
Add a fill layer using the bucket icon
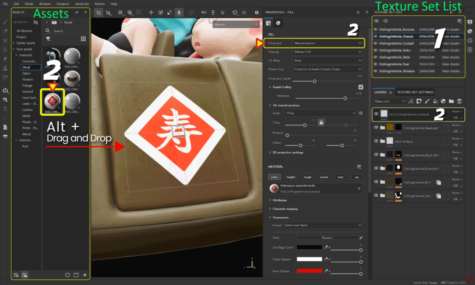(435, 101)
